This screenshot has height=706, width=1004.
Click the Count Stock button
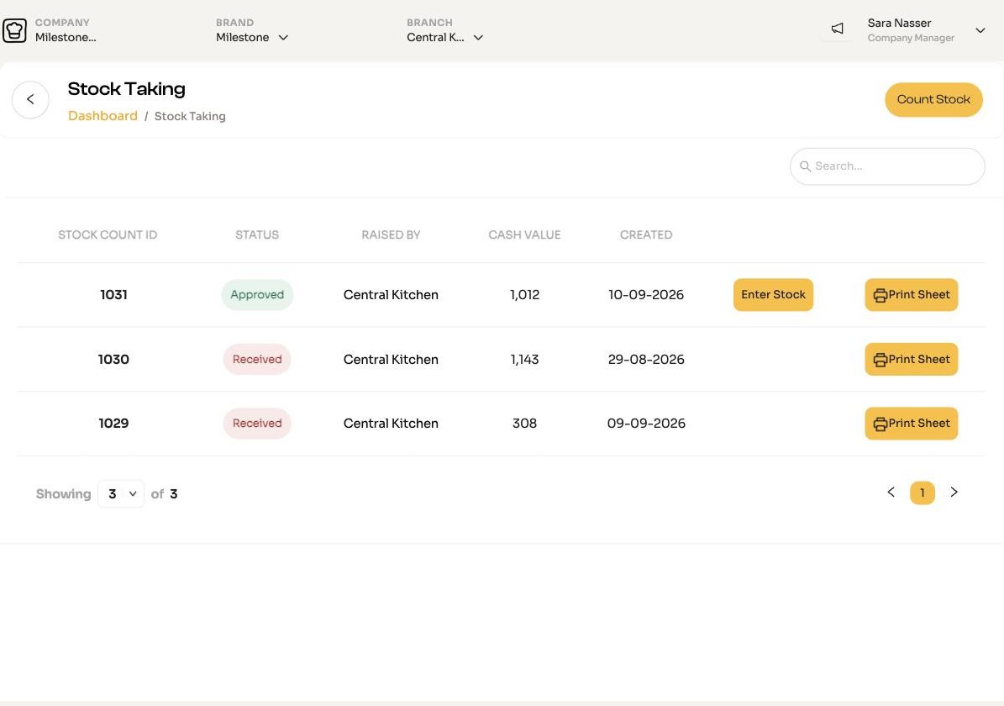pos(933,99)
